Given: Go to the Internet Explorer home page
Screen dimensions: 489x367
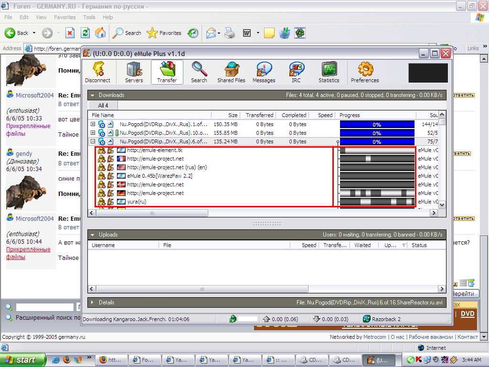Looking at the screenshot, I should (100, 33).
